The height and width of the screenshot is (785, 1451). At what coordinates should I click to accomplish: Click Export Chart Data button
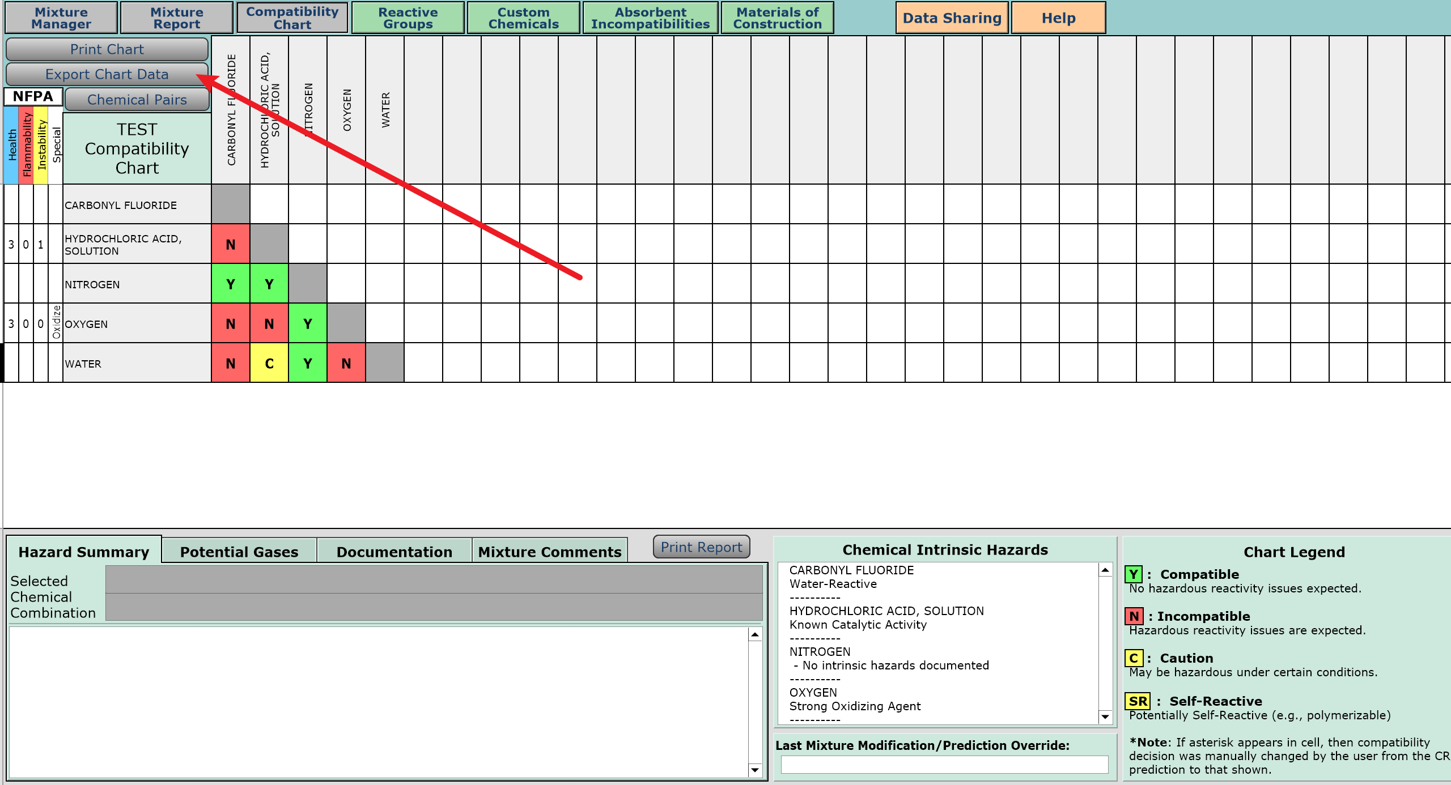107,74
